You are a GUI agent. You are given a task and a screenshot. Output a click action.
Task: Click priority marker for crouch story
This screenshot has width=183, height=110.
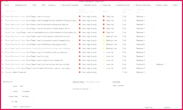tap(80, 17)
